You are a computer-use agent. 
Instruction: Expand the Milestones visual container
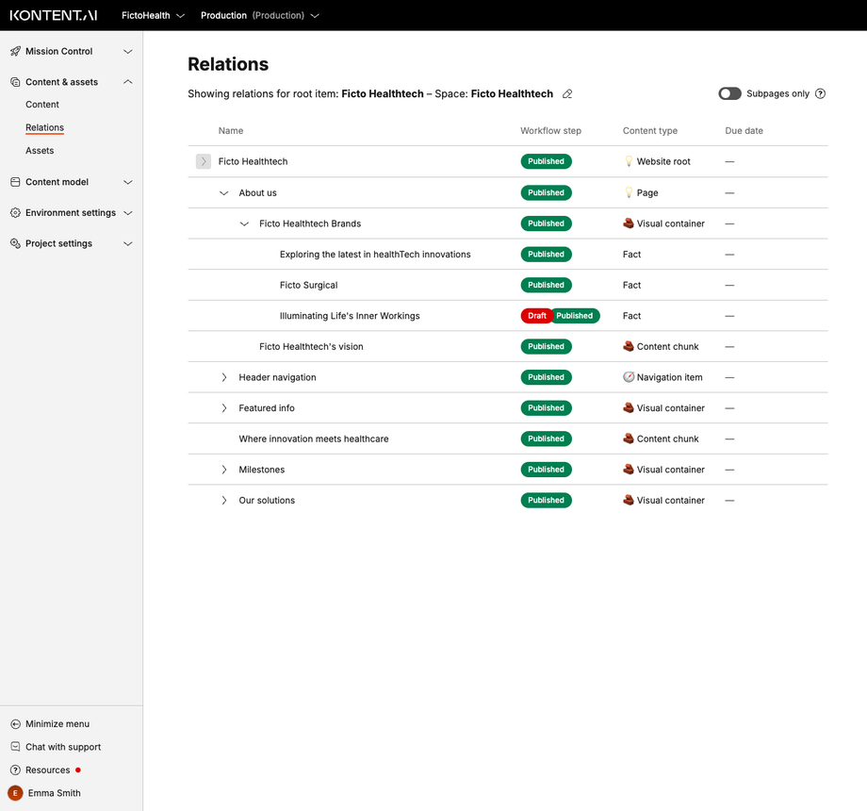[x=223, y=469]
